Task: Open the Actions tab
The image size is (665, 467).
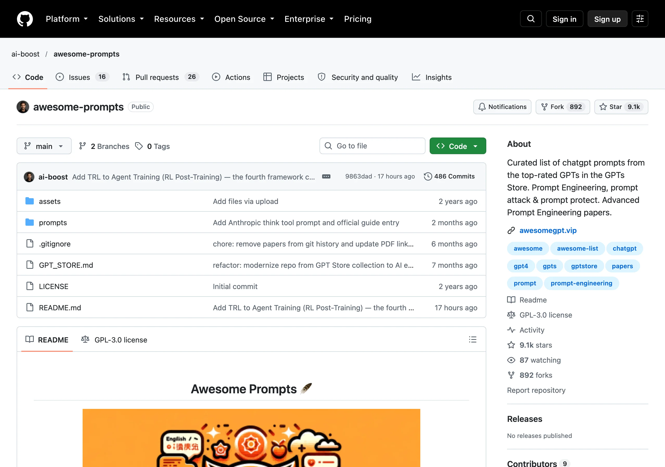Action: tap(231, 77)
